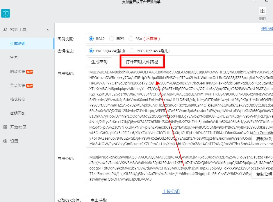Click the 复制公钥 button
Screen dimensions: 273x202
(263, 174)
